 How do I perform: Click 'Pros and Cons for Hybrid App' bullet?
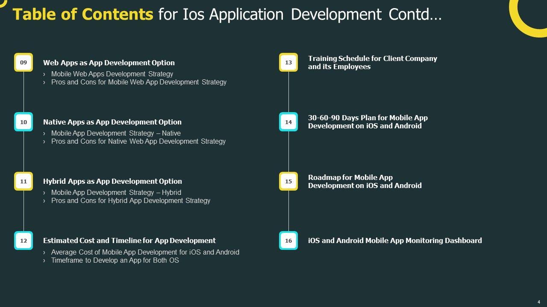tap(131, 200)
